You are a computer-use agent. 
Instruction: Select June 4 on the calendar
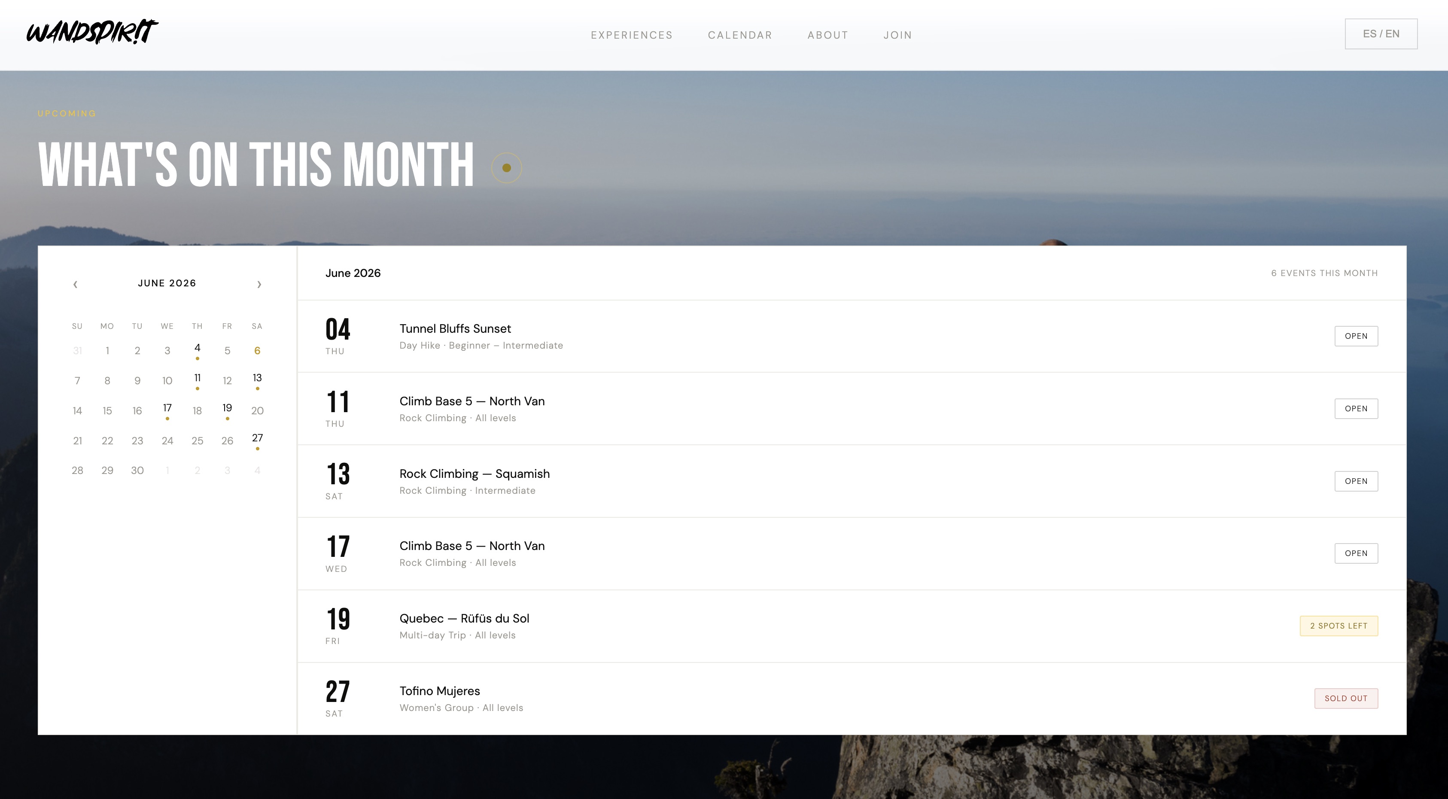click(197, 351)
